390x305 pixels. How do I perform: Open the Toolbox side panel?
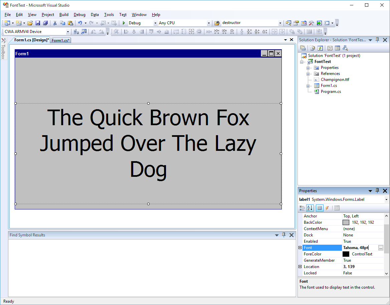point(3,49)
